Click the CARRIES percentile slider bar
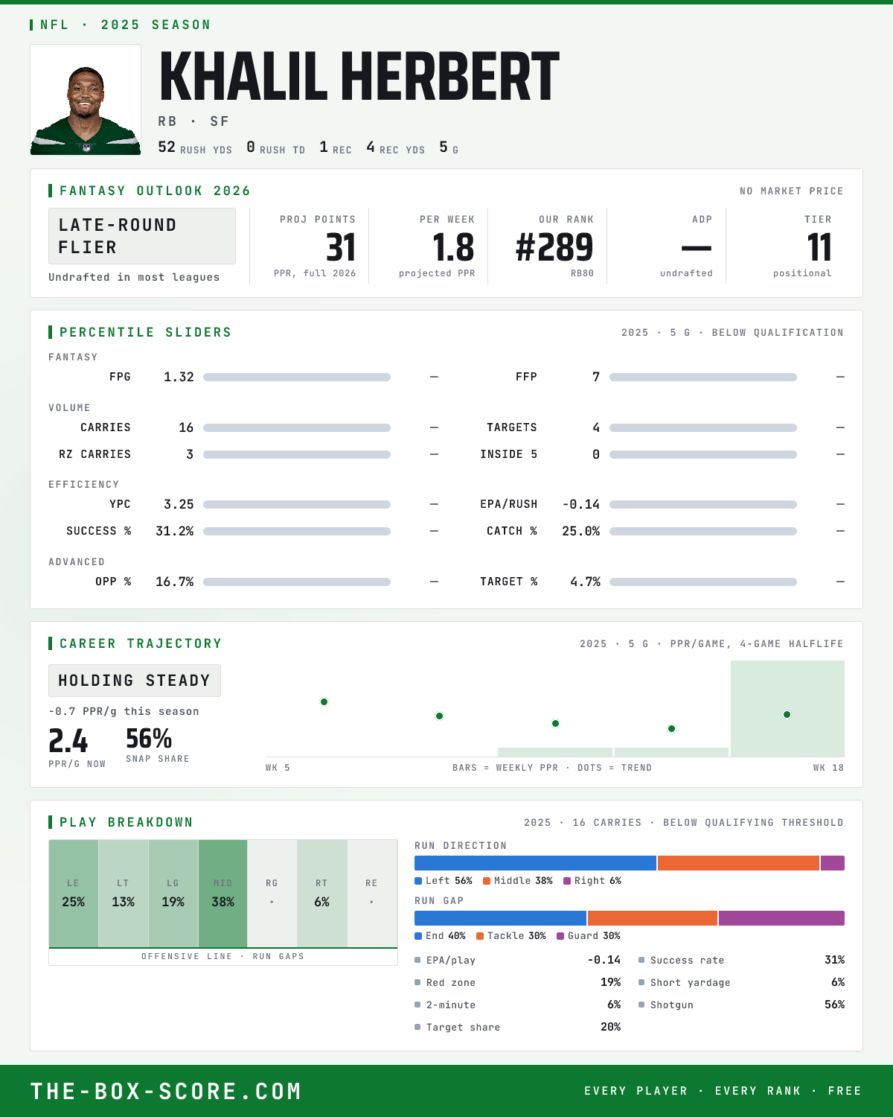The image size is (893, 1117). point(297,427)
